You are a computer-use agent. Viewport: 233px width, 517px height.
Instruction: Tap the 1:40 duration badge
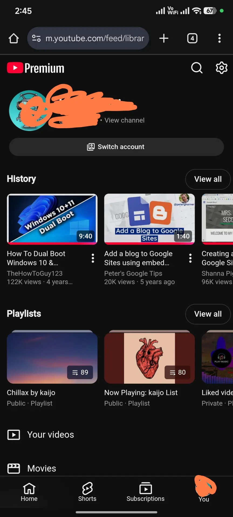[x=183, y=236]
